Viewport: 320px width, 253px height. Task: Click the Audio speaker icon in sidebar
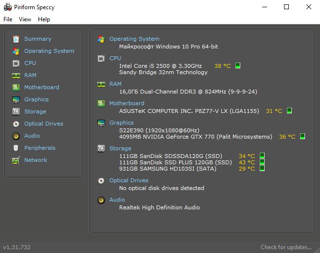[16, 136]
